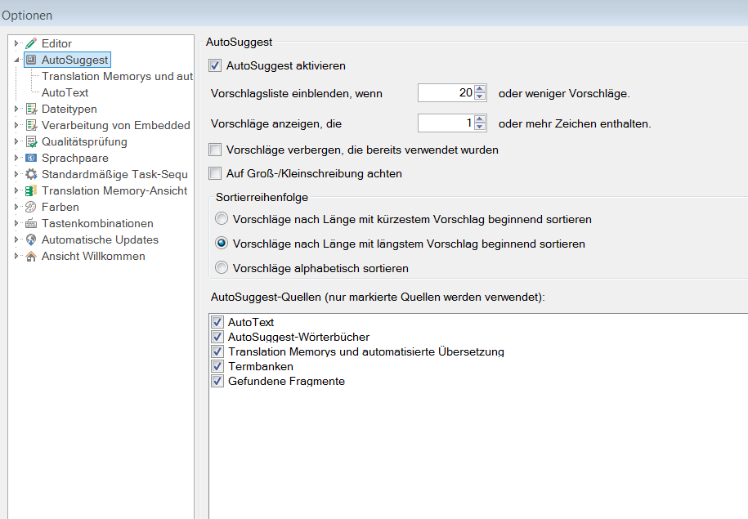Click the Tastenkombinationen keyboard icon
The image size is (748, 519).
tap(31, 223)
